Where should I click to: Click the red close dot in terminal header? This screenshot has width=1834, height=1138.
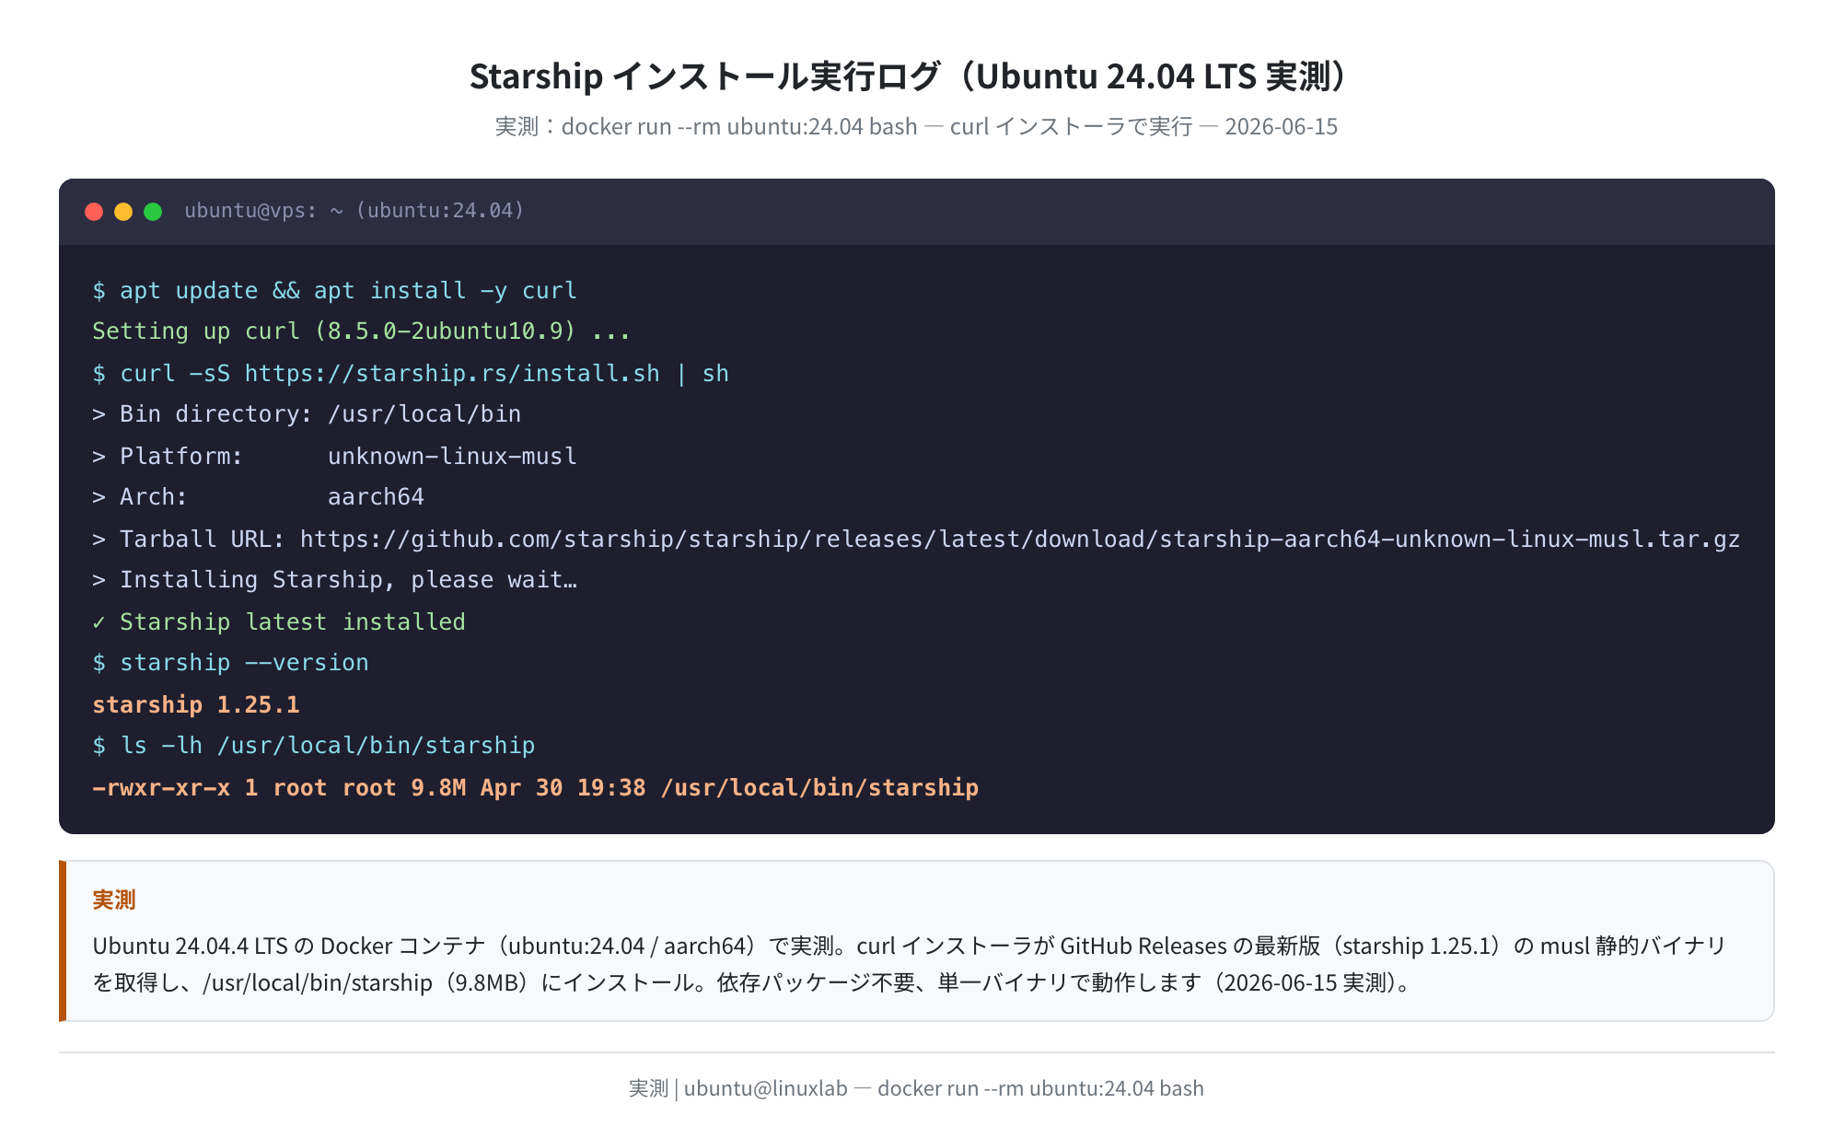(x=94, y=212)
